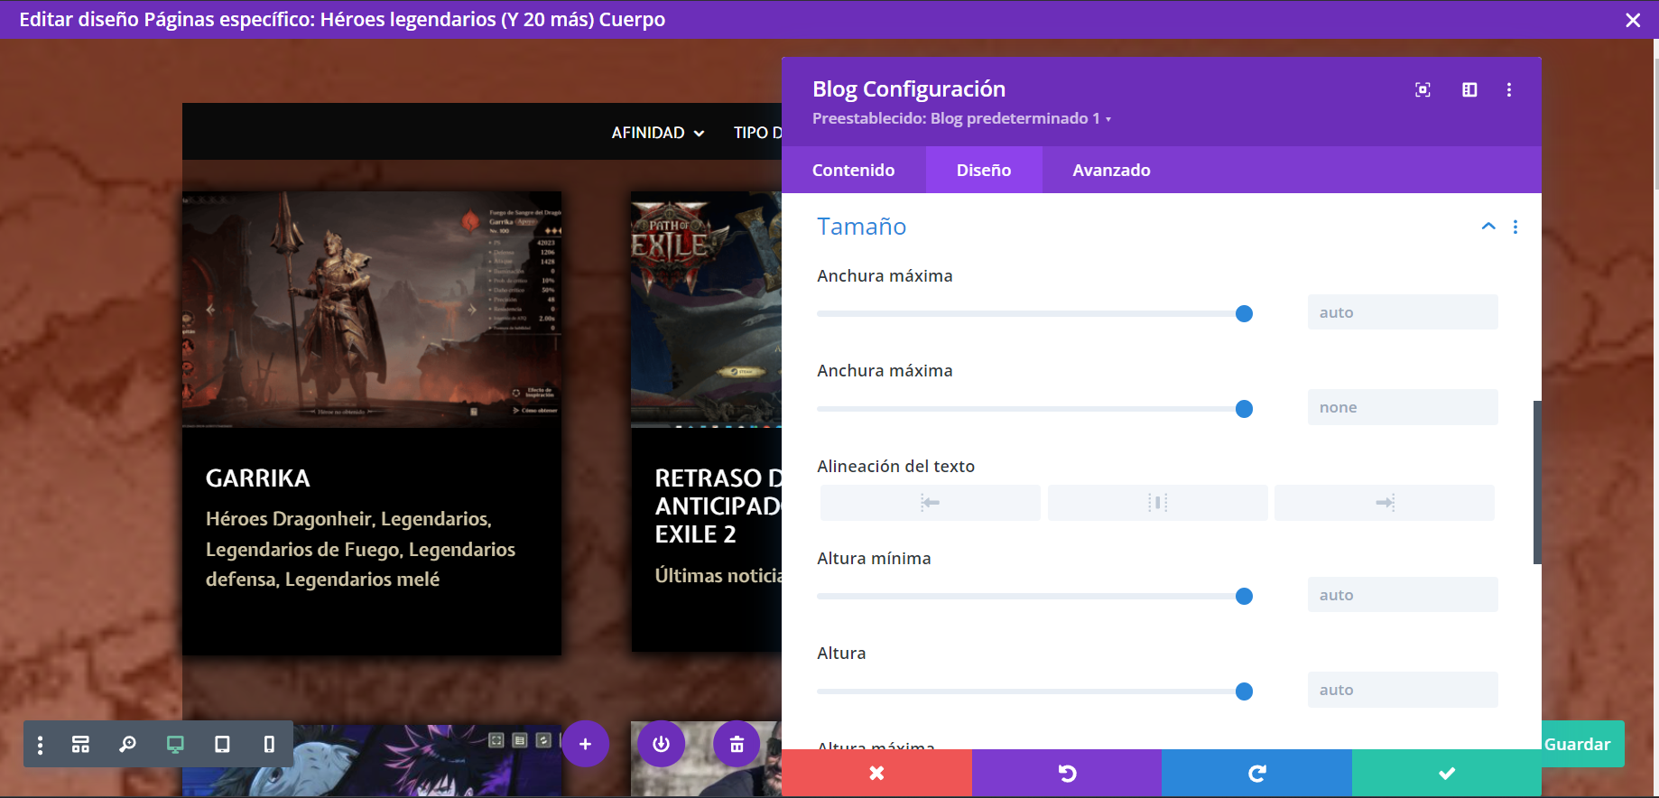Discard changes with red X button
Screen dimensions: 1659x798
pos(876,773)
